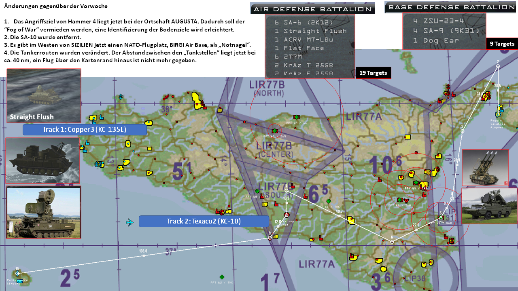
Task: Click the green diamond PPT 68 / SAM
Action: [x=416, y=183]
